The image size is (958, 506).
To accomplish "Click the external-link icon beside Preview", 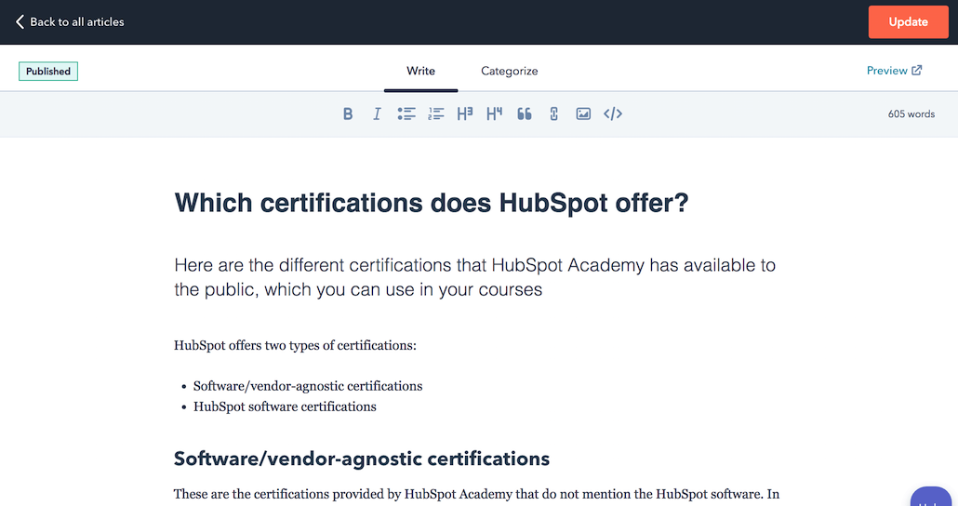I will click(916, 71).
